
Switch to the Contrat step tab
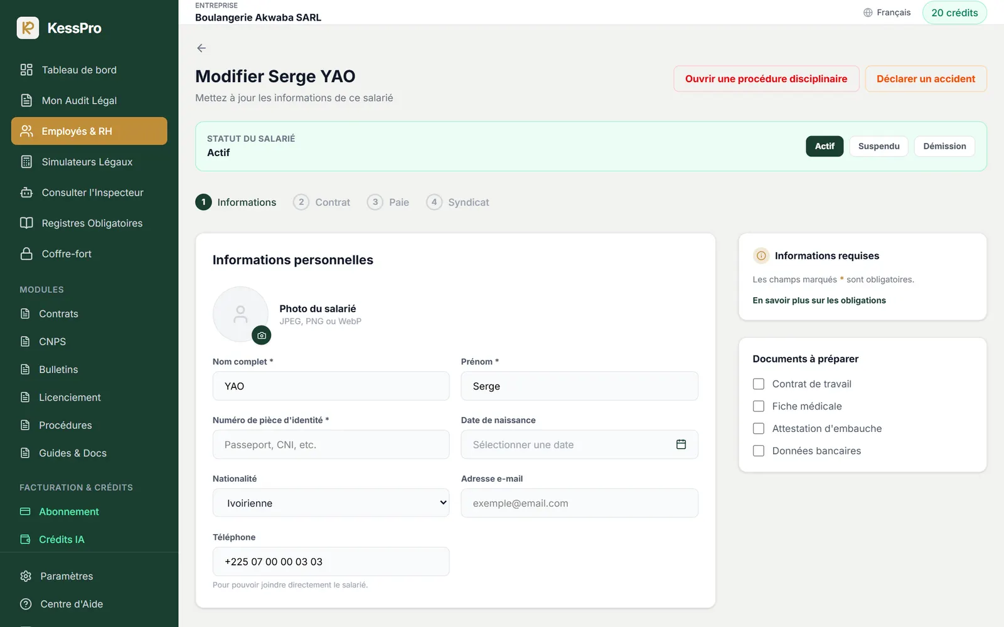pyautogui.click(x=322, y=202)
